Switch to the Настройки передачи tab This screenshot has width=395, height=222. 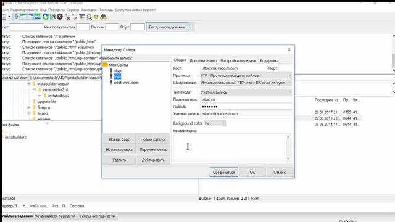(x=238, y=60)
